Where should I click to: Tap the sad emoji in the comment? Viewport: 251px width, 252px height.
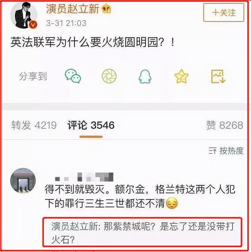172,203
